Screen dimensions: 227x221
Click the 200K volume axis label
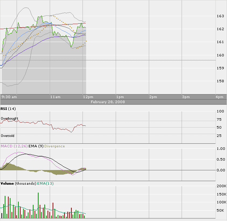221,187
